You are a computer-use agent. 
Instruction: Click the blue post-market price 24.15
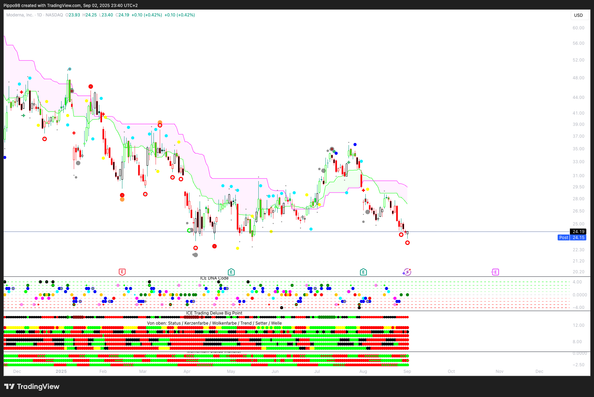pyautogui.click(x=579, y=238)
